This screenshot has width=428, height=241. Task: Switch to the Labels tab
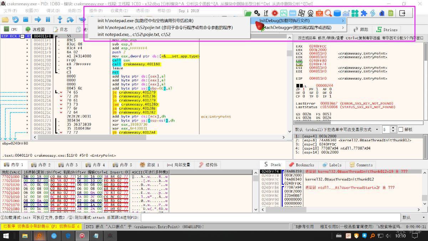tap(331, 165)
